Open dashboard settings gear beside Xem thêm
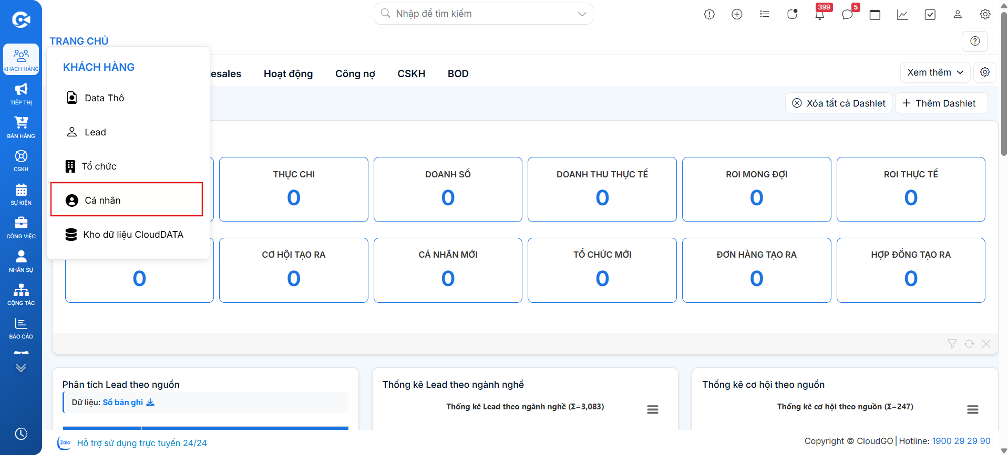Image resolution: width=1008 pixels, height=455 pixels. pos(985,72)
